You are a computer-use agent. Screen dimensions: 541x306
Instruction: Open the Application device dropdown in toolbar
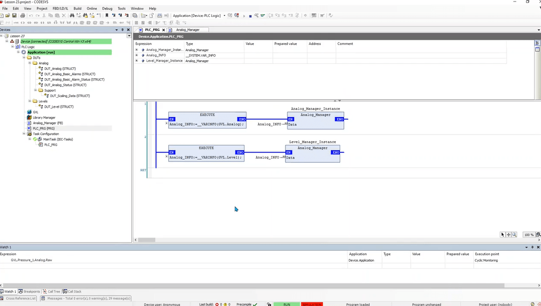click(x=225, y=15)
